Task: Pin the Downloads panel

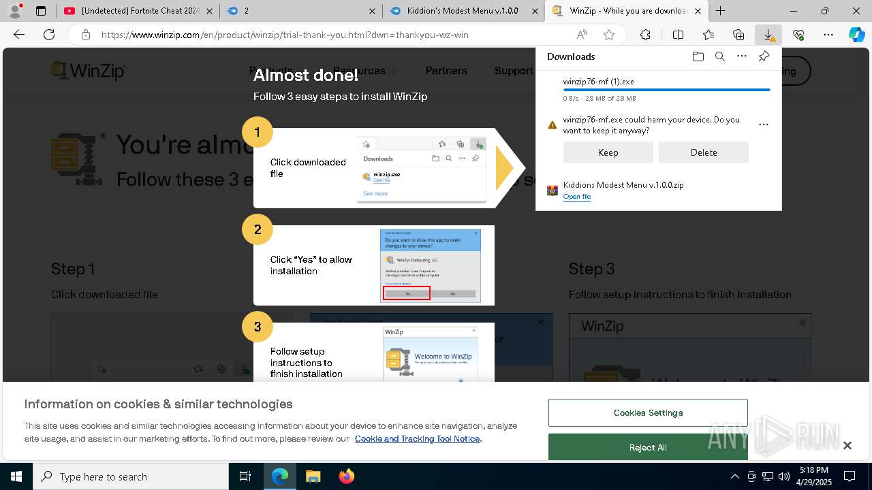Action: [764, 56]
